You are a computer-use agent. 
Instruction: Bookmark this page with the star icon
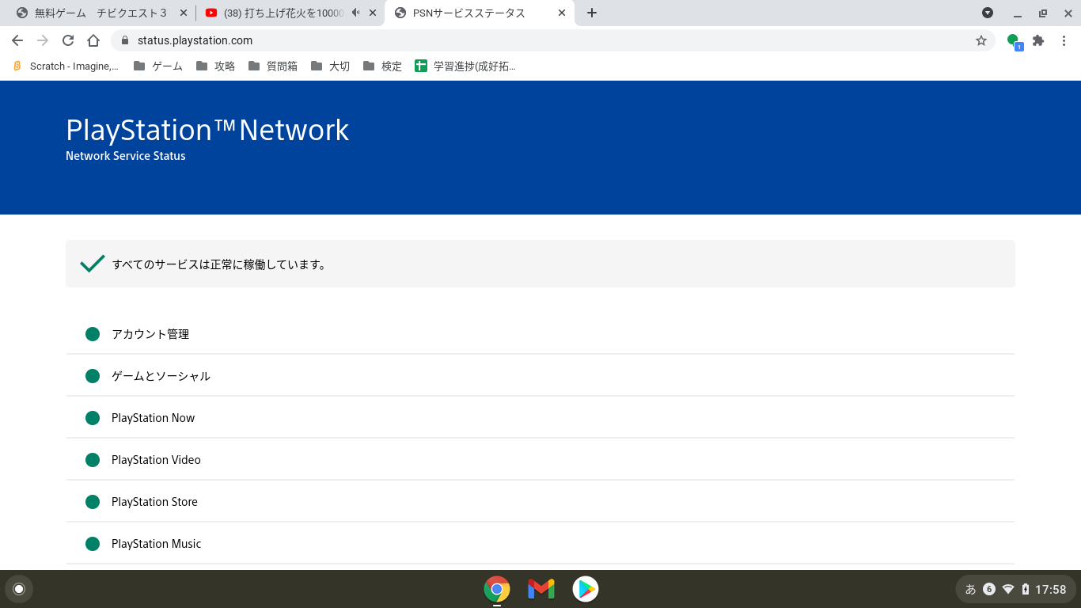click(x=981, y=40)
